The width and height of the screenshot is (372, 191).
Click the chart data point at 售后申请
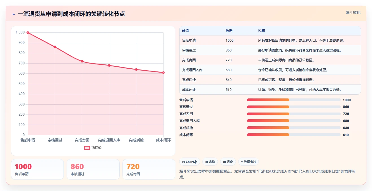(x=28, y=33)
